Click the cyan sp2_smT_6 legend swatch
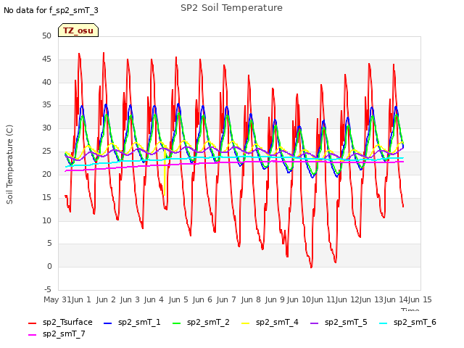 [x=384, y=323]
